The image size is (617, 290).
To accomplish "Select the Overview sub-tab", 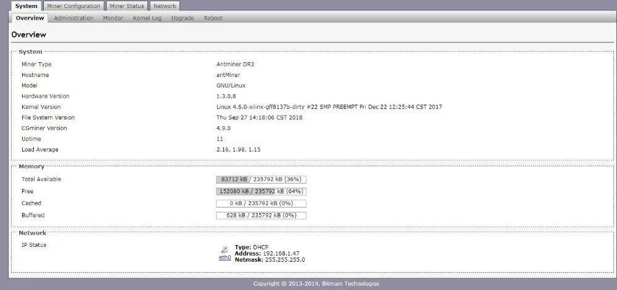I will point(30,18).
